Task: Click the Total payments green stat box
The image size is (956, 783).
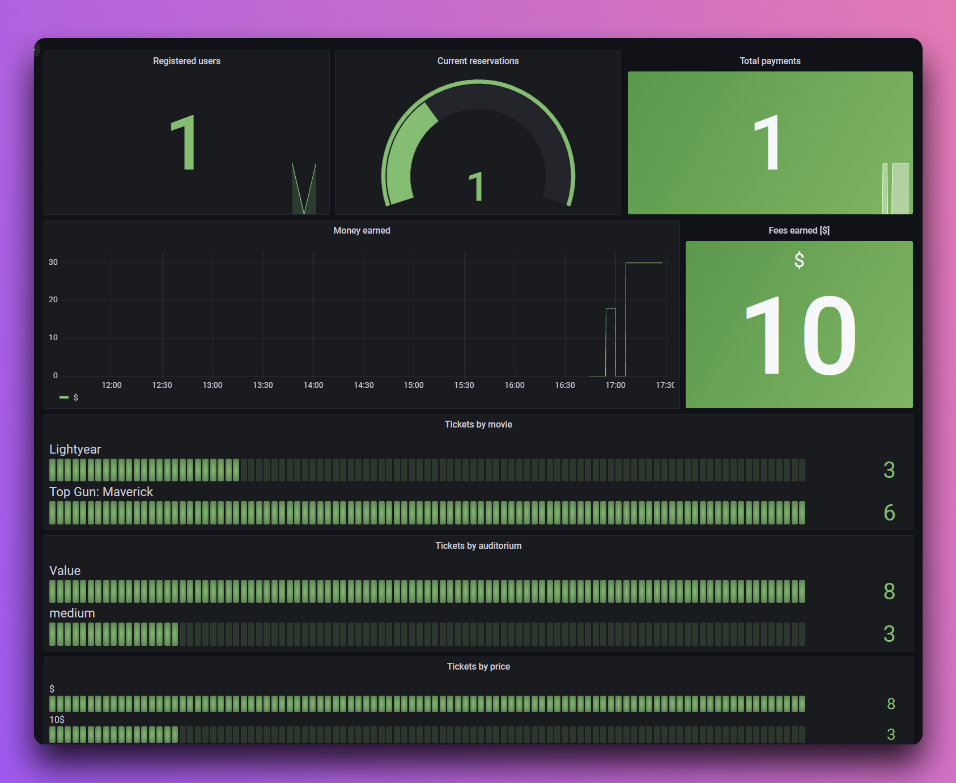Action: [770, 143]
